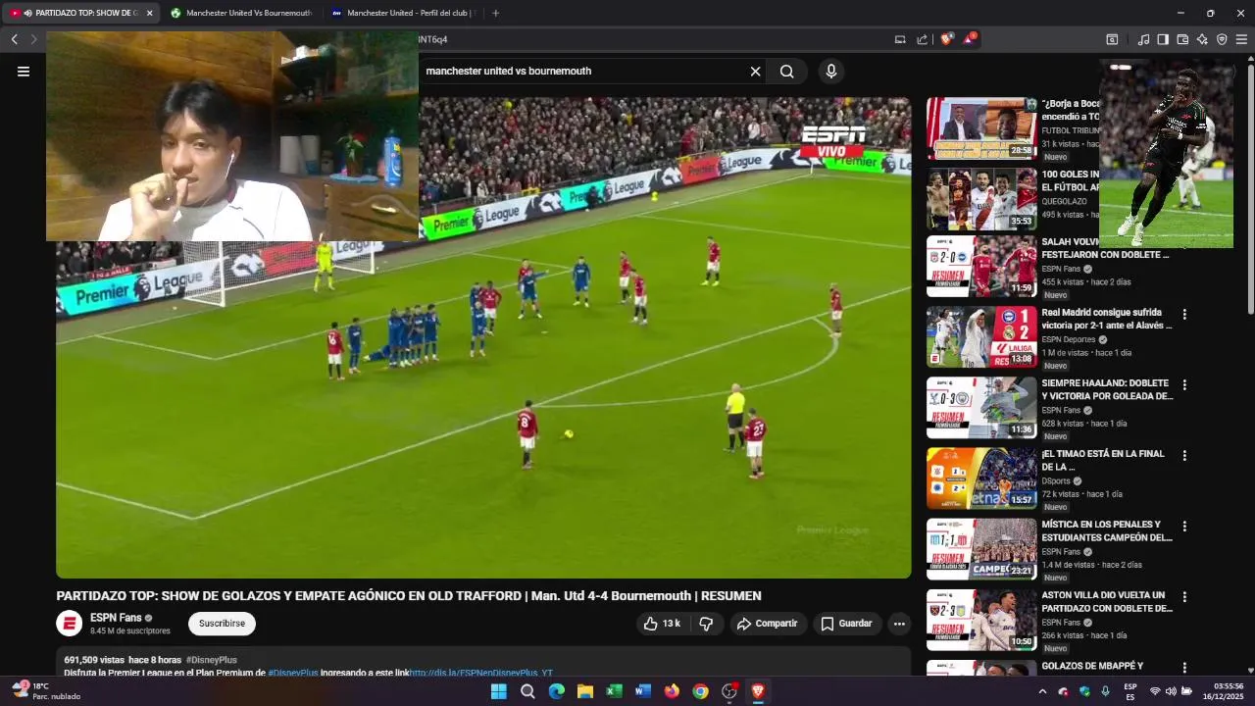
Task: Show hidden system tray icons chevron
Action: point(1042,691)
